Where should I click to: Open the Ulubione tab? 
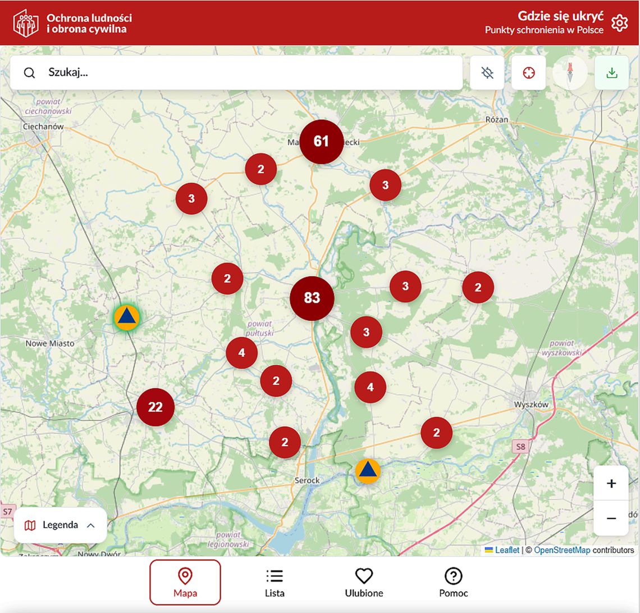[364, 583]
